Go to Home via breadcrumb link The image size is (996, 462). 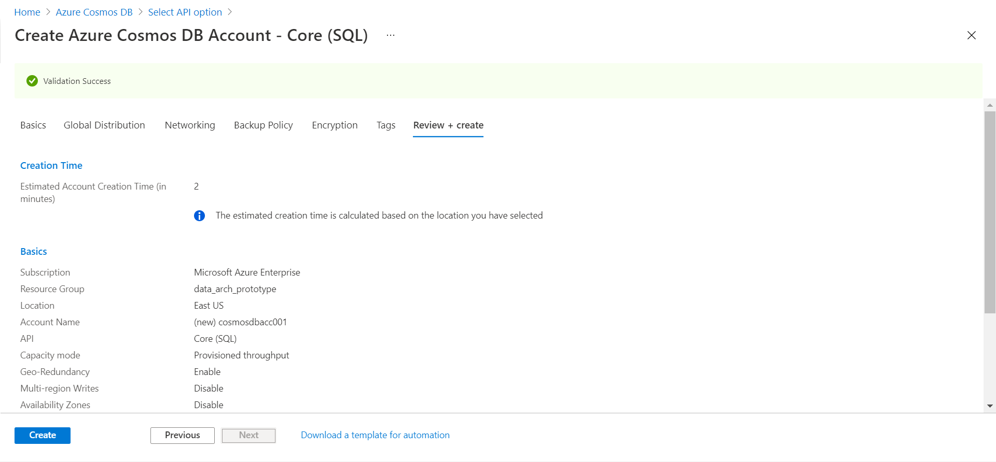27,12
